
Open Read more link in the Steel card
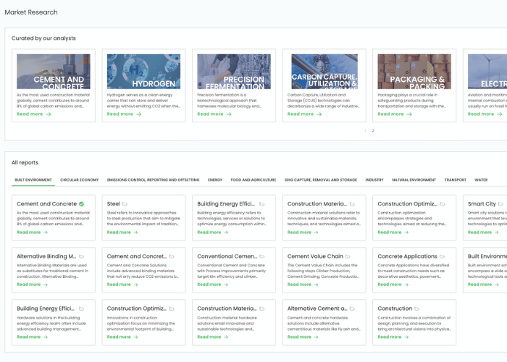tap(122, 232)
